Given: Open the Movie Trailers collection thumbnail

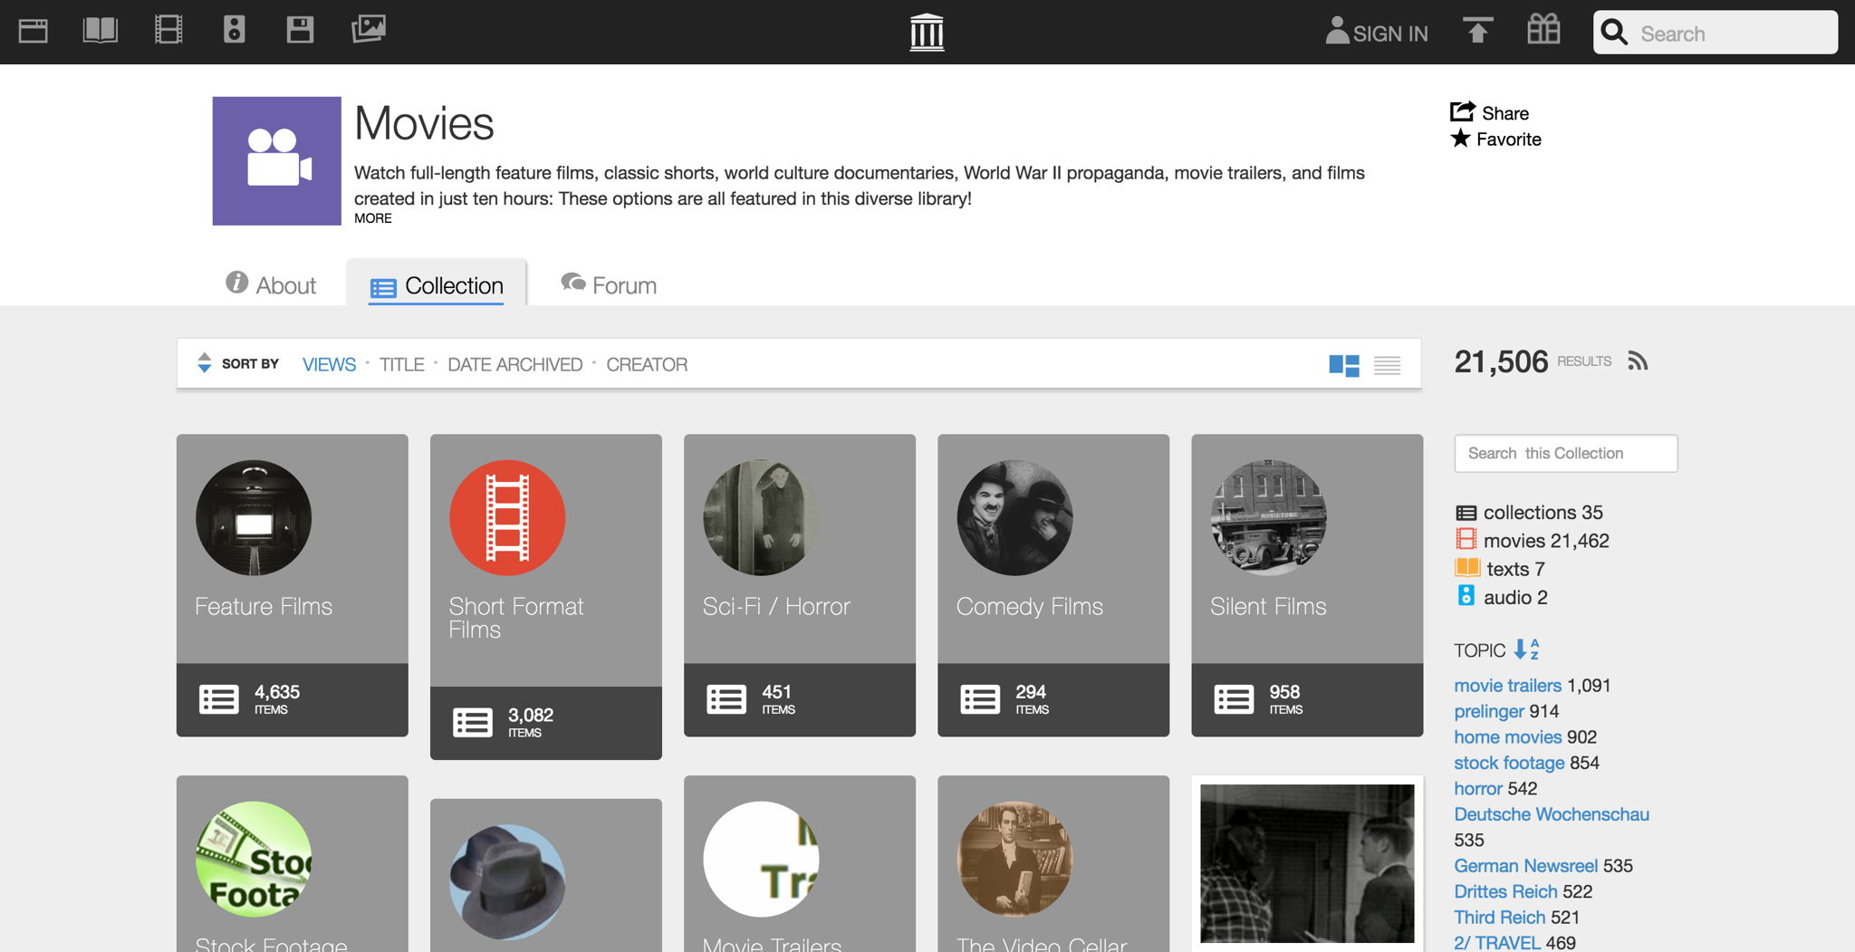Looking at the screenshot, I should click(761, 859).
